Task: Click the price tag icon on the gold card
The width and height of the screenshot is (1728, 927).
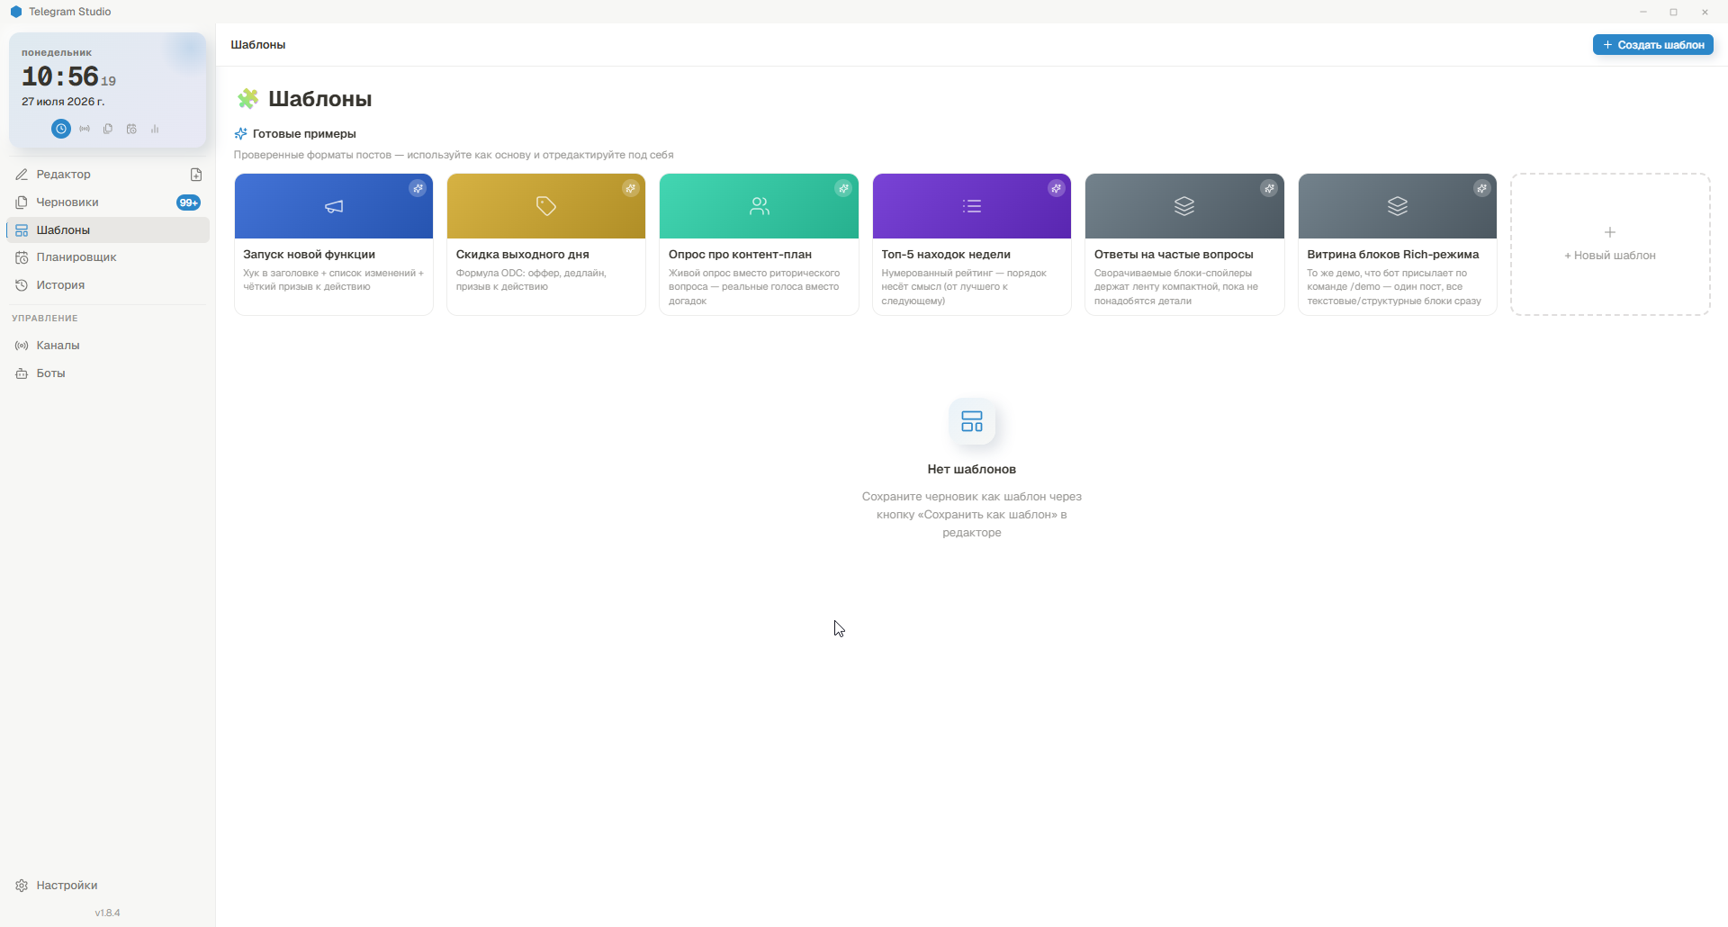Action: [546, 206]
